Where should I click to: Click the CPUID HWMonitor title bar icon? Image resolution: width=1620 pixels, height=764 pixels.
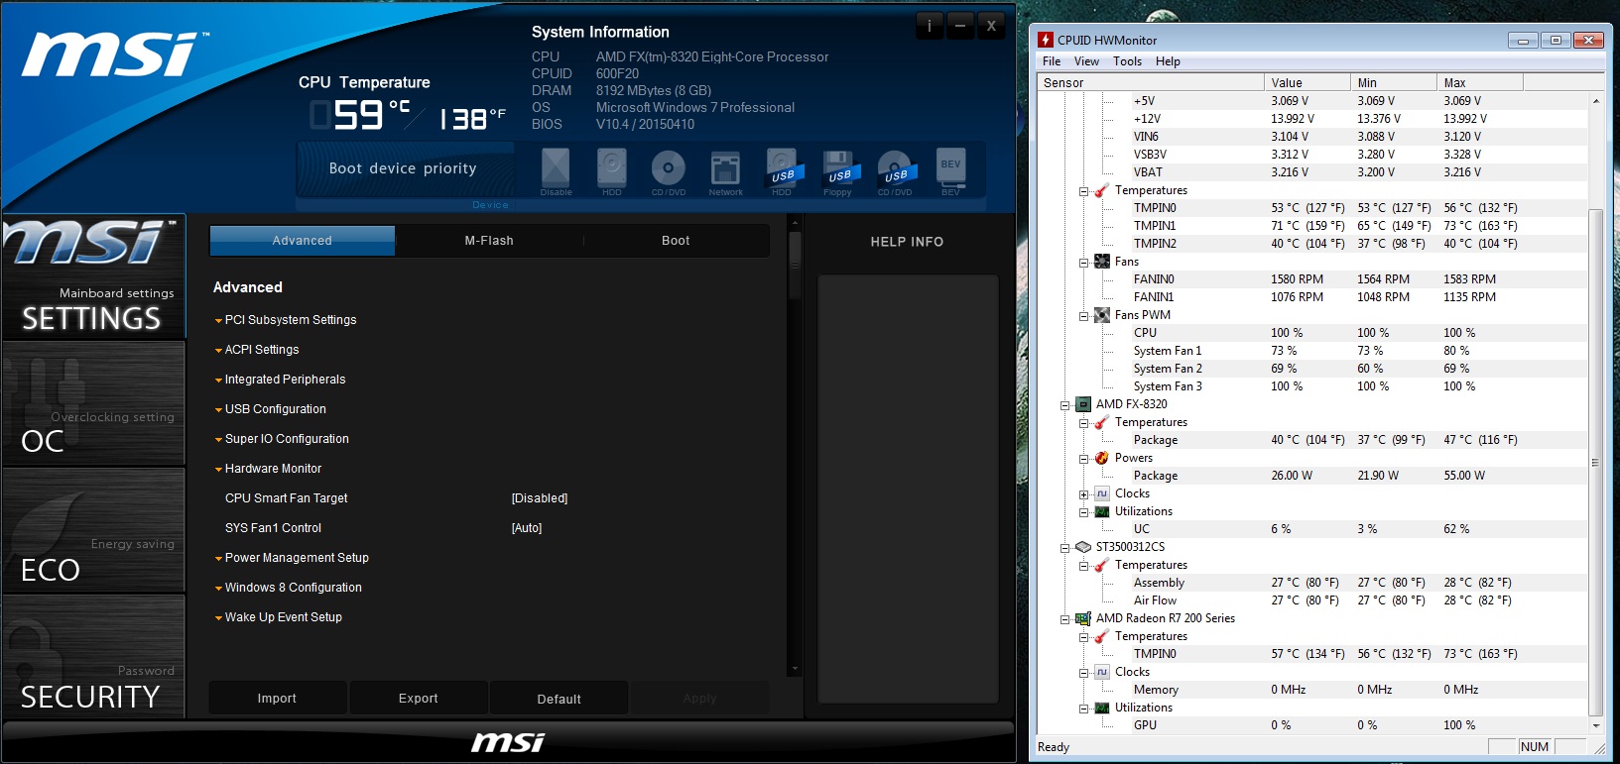tap(1046, 40)
